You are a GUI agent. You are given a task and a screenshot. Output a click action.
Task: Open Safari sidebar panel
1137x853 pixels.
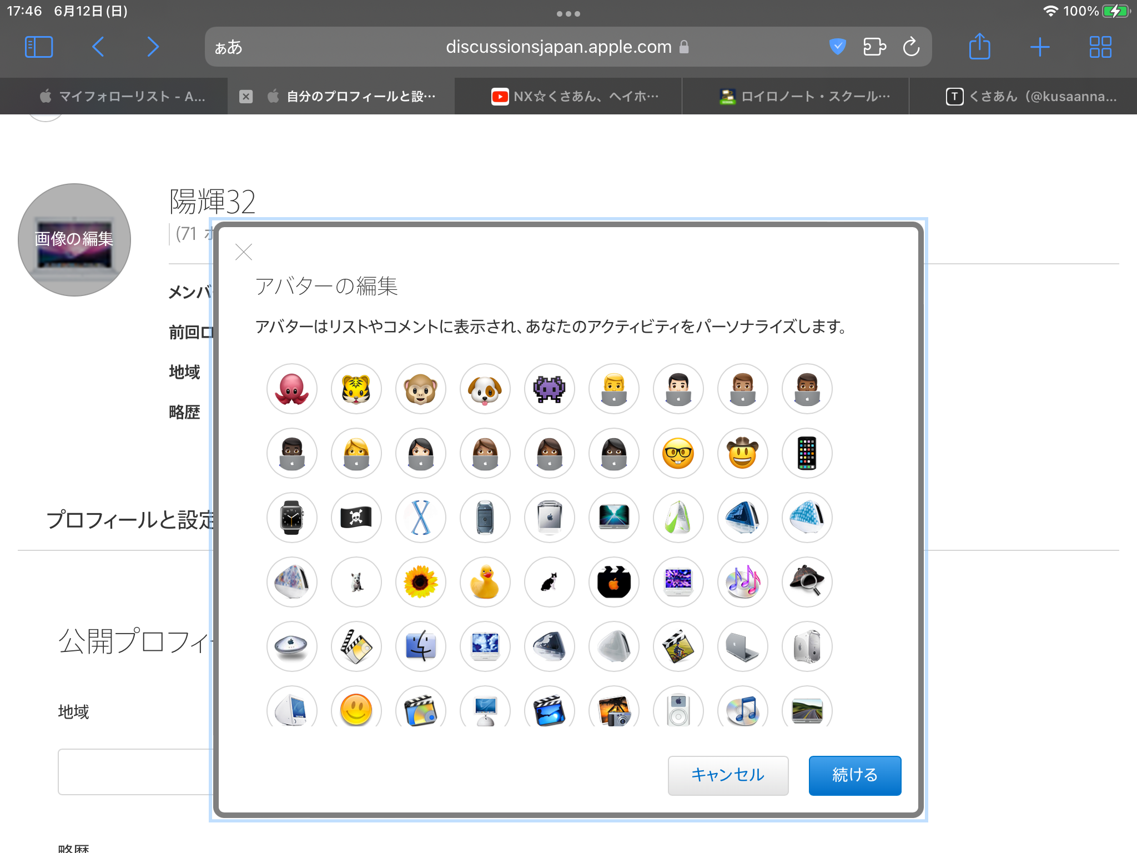coord(39,47)
